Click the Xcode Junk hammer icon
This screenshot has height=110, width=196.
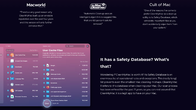click(12, 73)
